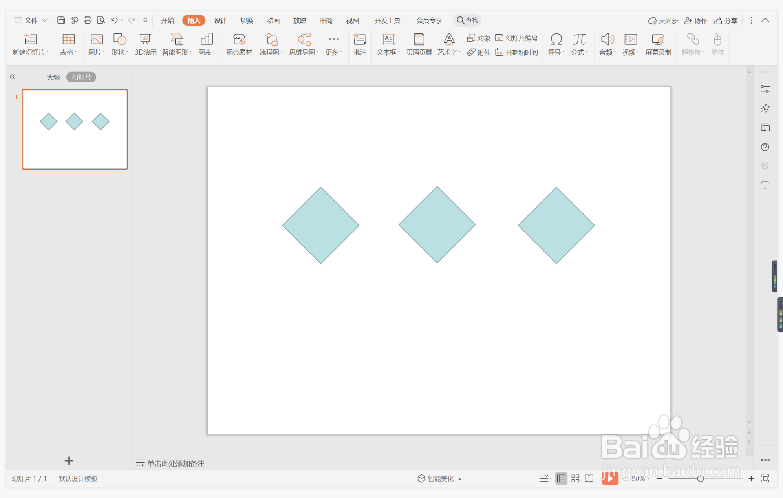Switch to the 设计 ribbon tab
The image size is (783, 498).
pyautogui.click(x=220, y=20)
